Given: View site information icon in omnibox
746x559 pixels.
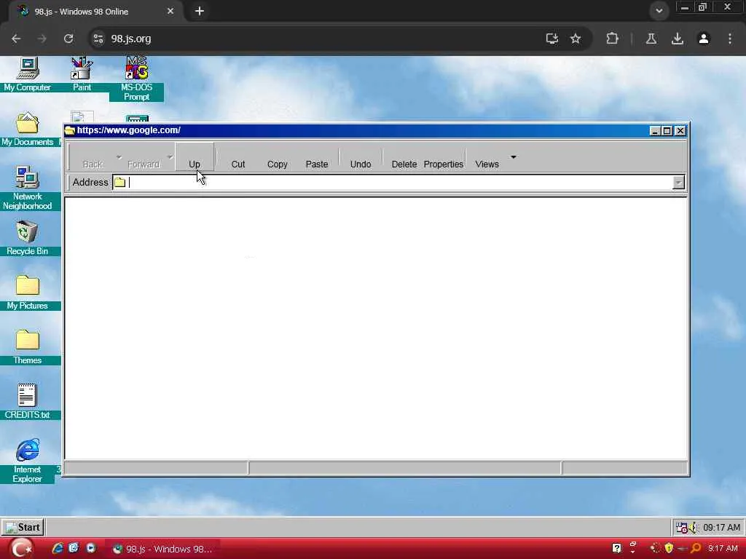Looking at the screenshot, I should click(98, 39).
